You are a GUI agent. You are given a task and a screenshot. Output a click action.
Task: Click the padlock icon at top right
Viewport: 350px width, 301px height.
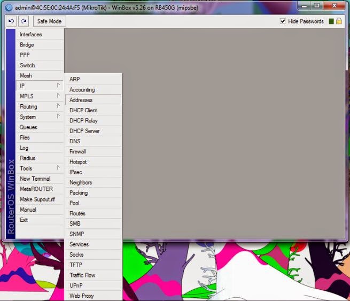tap(339, 21)
